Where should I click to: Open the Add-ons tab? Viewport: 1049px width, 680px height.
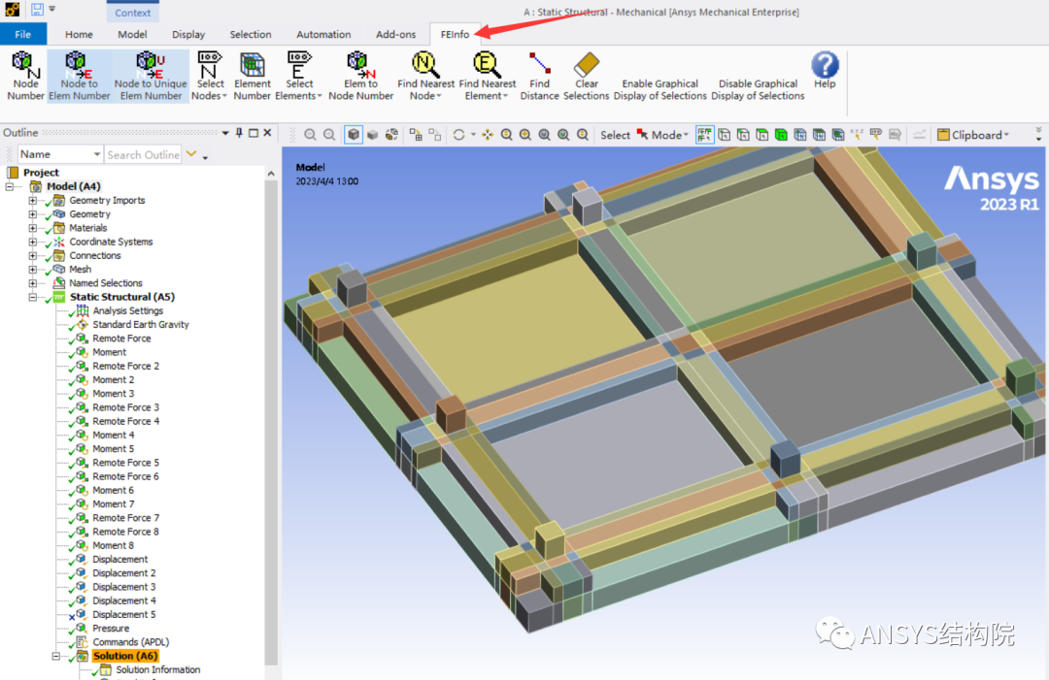point(395,34)
